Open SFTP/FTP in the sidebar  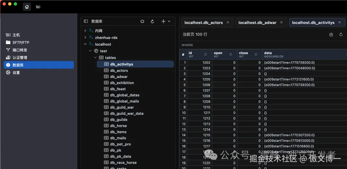(39, 42)
